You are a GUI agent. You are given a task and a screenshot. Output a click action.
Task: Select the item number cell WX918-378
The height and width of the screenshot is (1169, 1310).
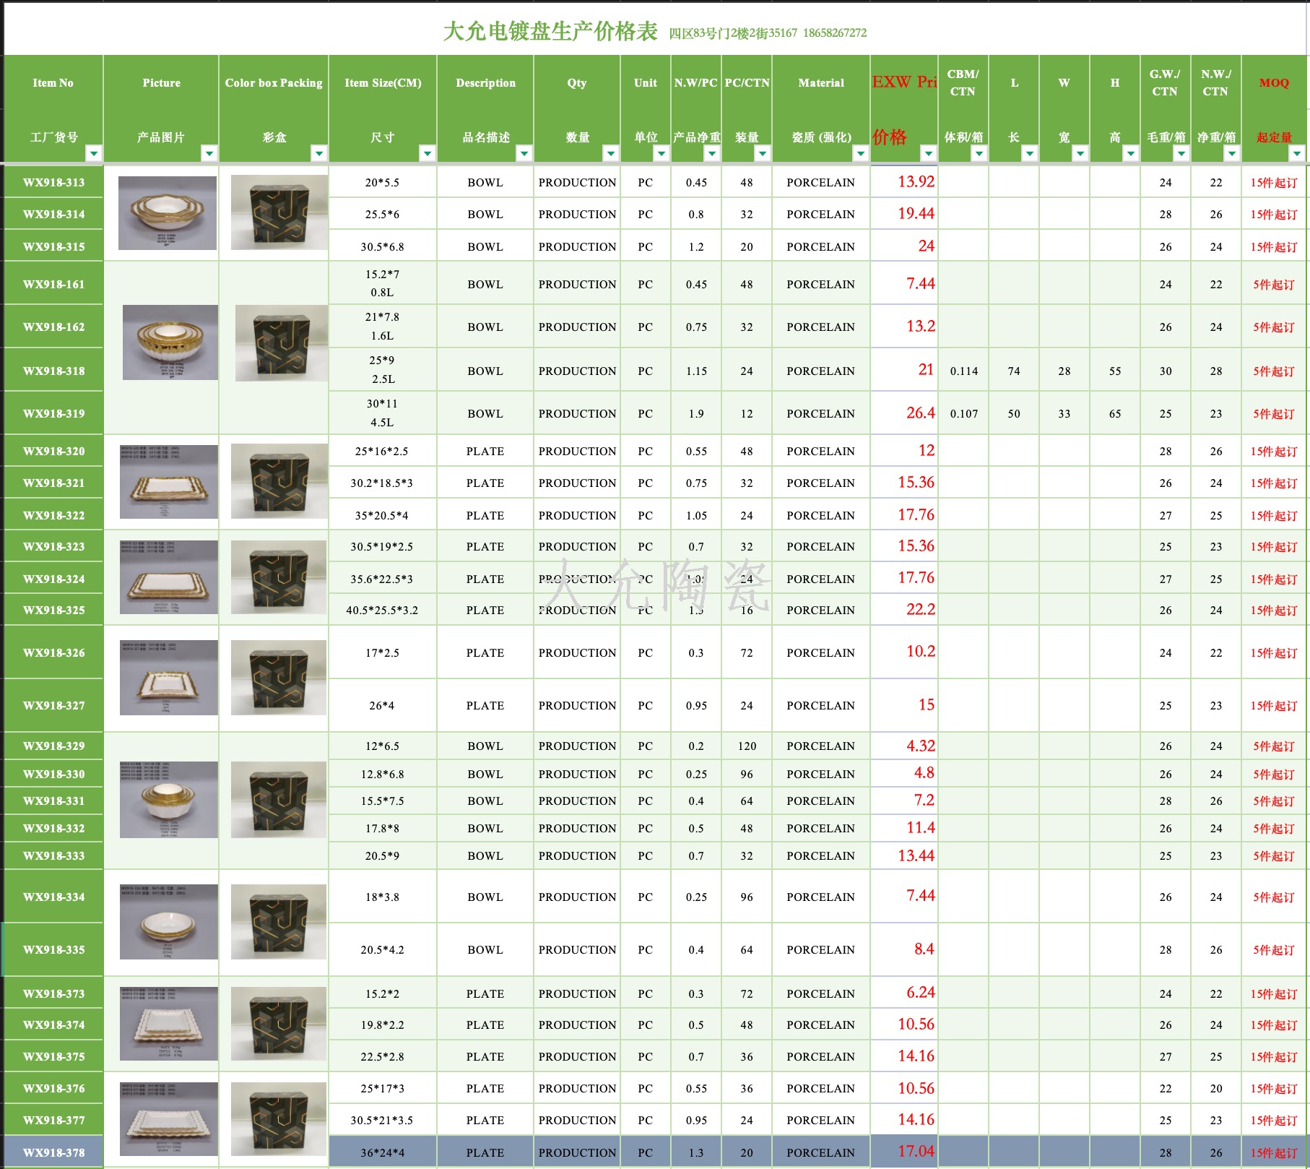click(54, 1152)
